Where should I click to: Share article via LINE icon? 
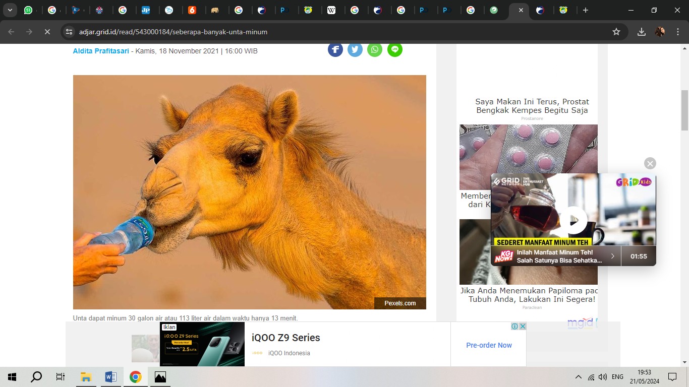[395, 49]
